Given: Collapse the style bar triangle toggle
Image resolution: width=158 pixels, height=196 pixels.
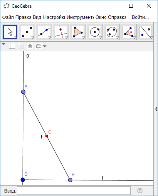Looking at the screenshot, I should (3, 44).
